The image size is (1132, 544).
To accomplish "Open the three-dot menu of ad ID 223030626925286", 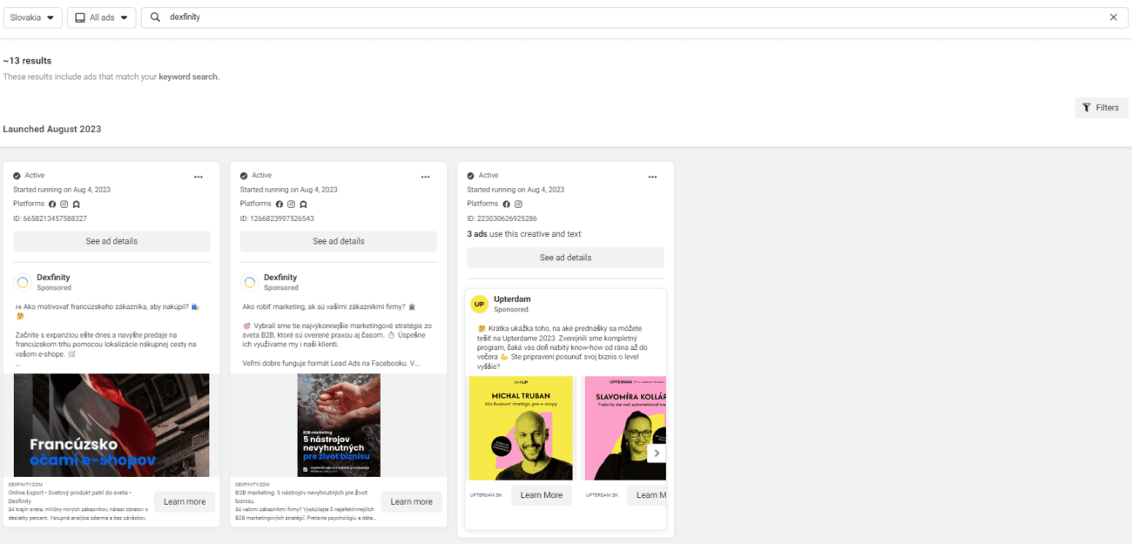I will coord(652,177).
